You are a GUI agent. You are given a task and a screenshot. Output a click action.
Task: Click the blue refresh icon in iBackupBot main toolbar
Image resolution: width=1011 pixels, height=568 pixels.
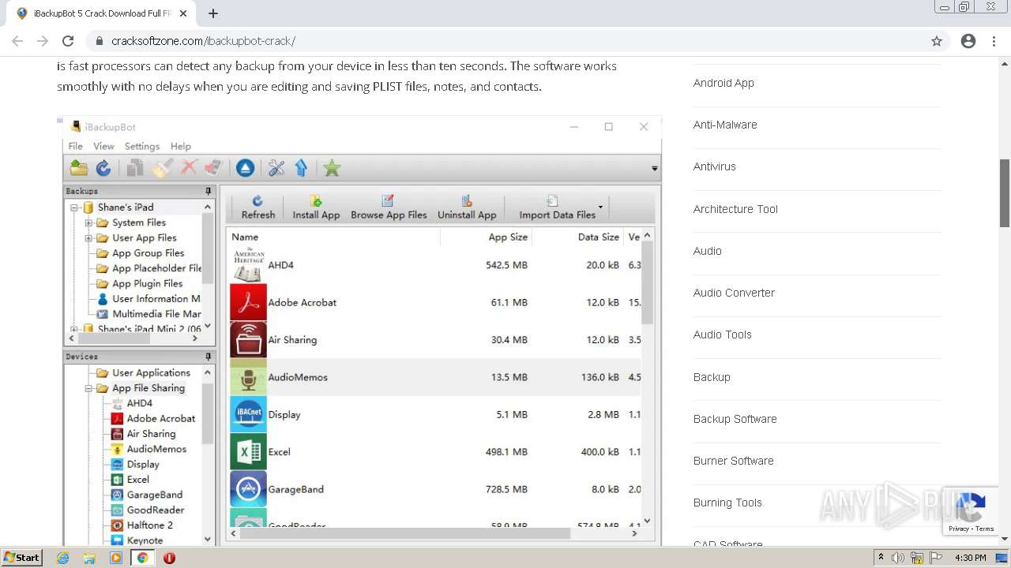[x=103, y=167]
